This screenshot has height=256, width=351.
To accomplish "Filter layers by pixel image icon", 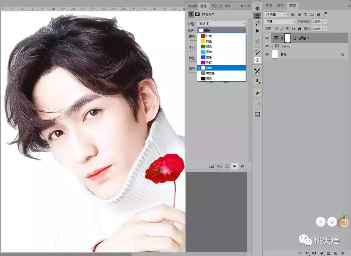I will pos(292,14).
